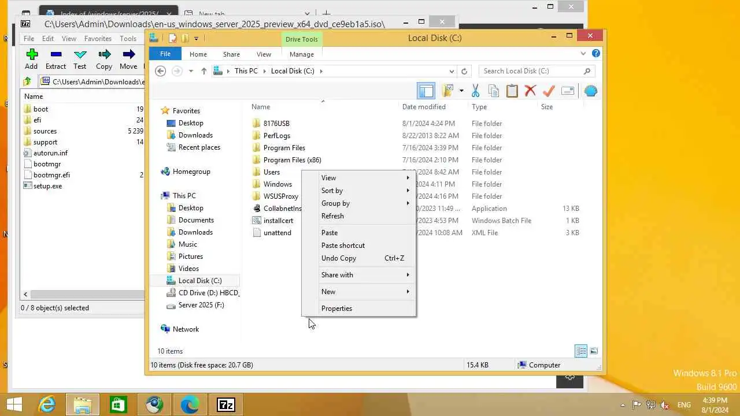Screen dimensions: 740x416
Task: Click the Cut scissors icon
Action: (476, 91)
